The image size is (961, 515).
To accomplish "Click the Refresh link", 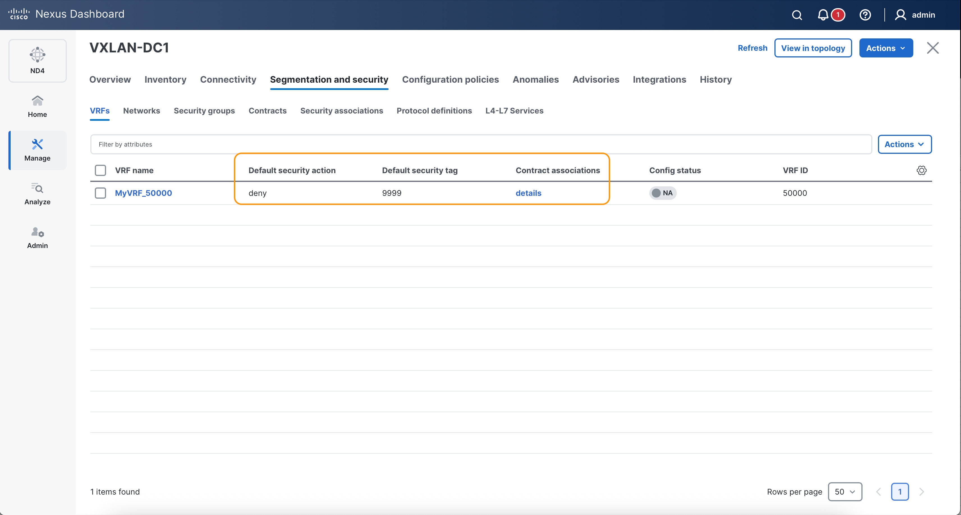I will tap(753, 48).
